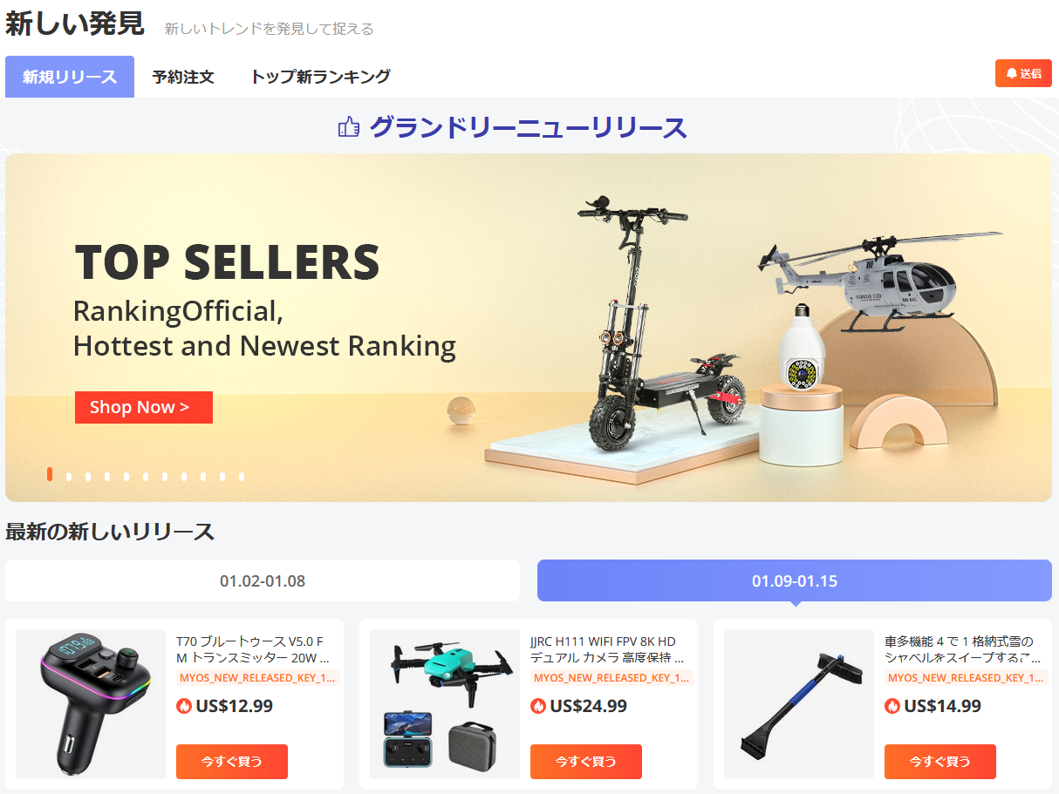Buy the snow shovel with 今すぐ買う
Viewport: 1059px width, 794px height.
point(940,762)
